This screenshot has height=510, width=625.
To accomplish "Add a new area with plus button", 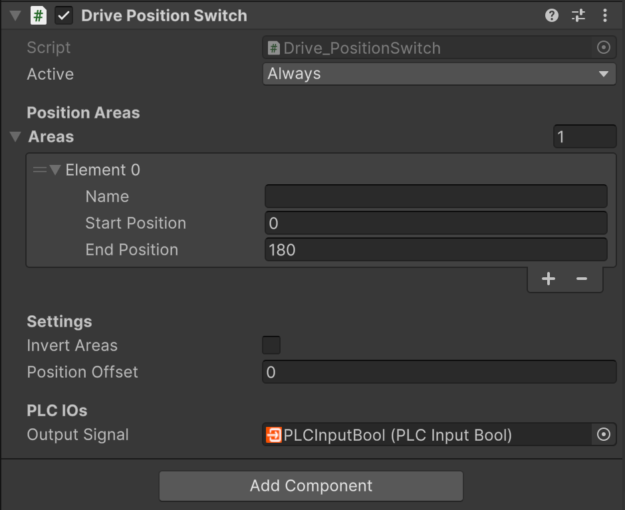I will click(x=548, y=279).
